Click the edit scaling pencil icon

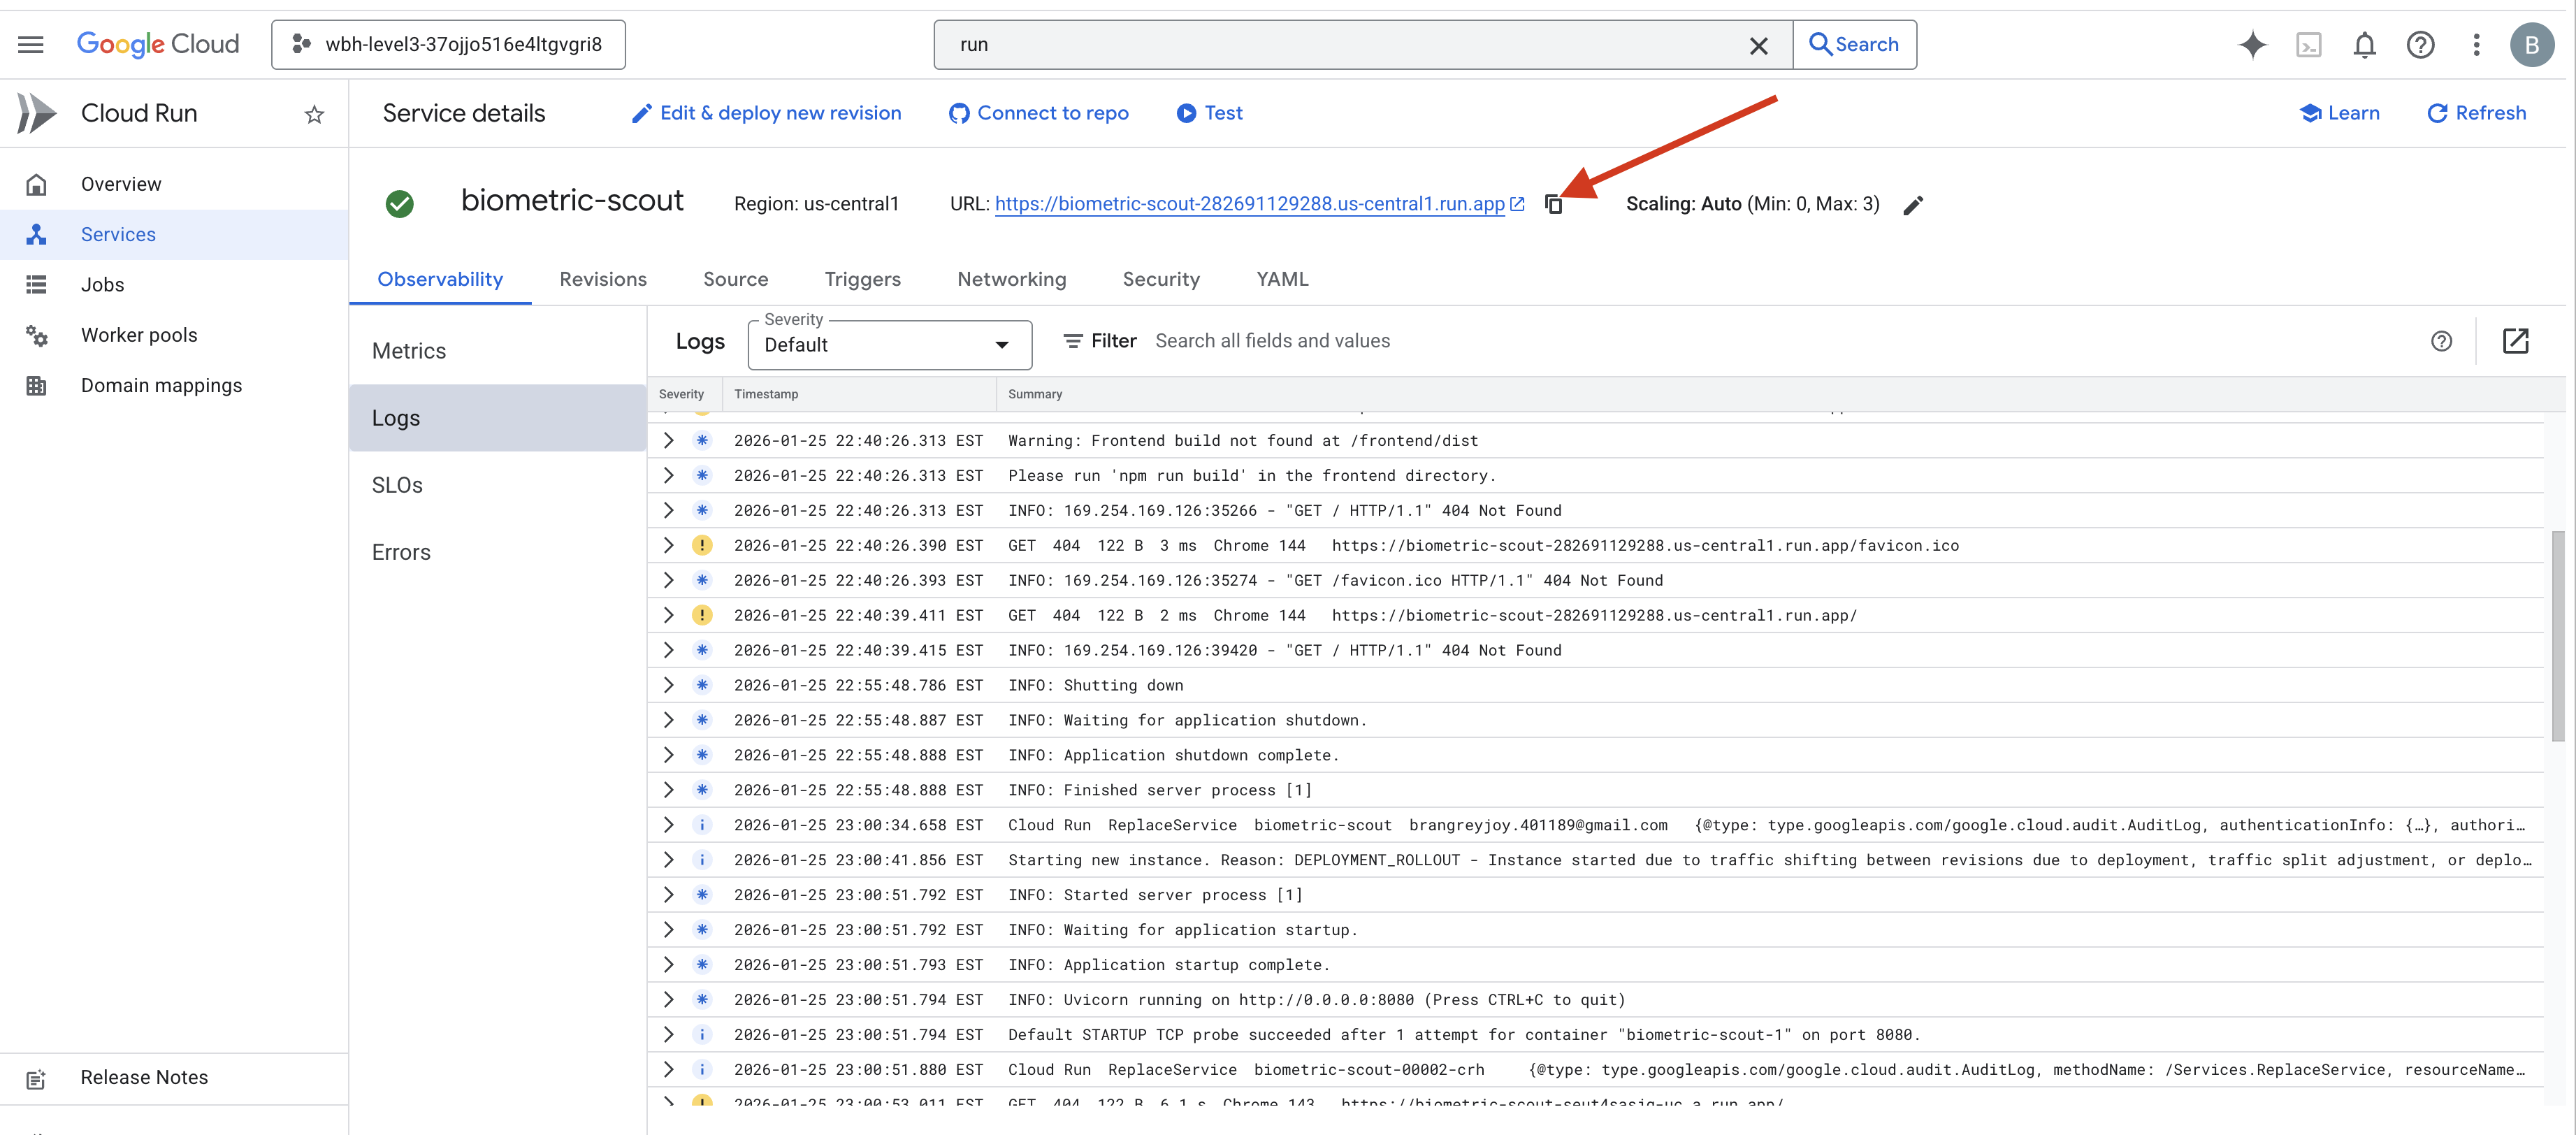click(x=1912, y=205)
